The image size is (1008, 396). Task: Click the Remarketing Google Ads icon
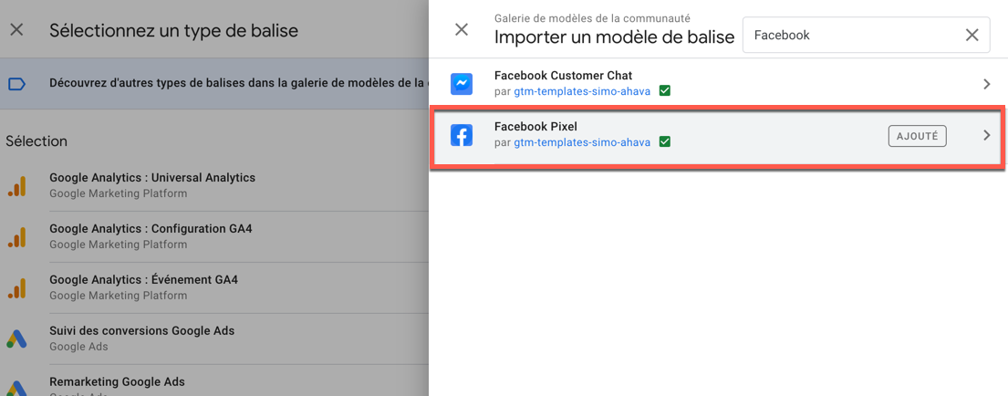point(17,387)
